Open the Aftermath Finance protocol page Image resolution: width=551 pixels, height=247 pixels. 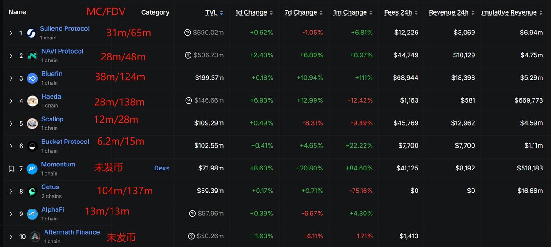click(x=72, y=232)
